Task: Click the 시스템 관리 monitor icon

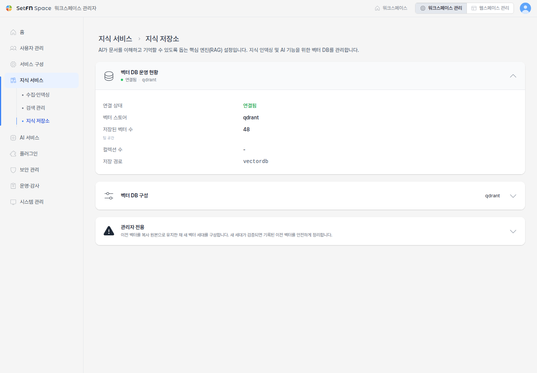Action: coord(13,202)
